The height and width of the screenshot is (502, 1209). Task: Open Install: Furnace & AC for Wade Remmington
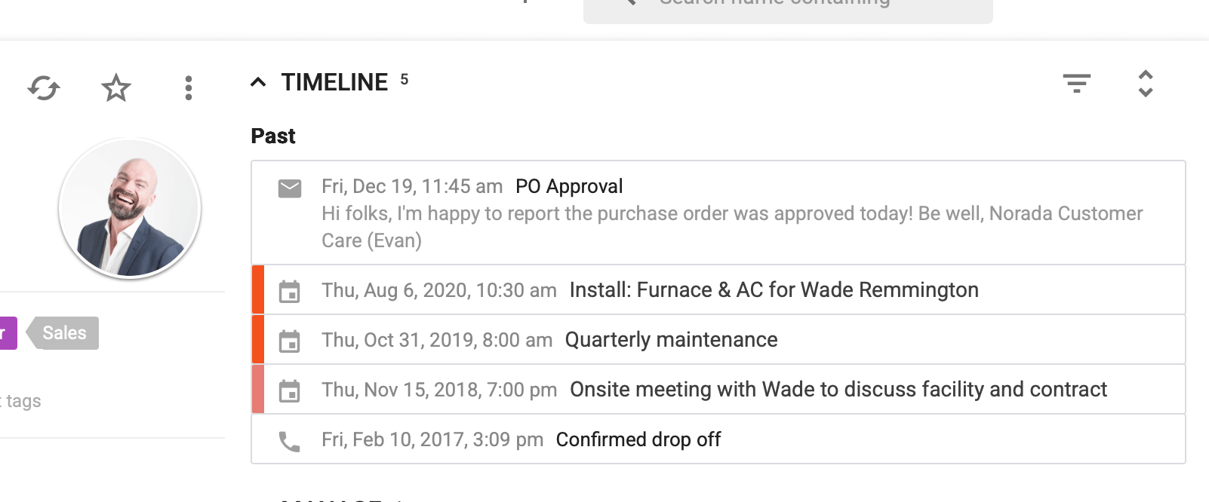774,290
